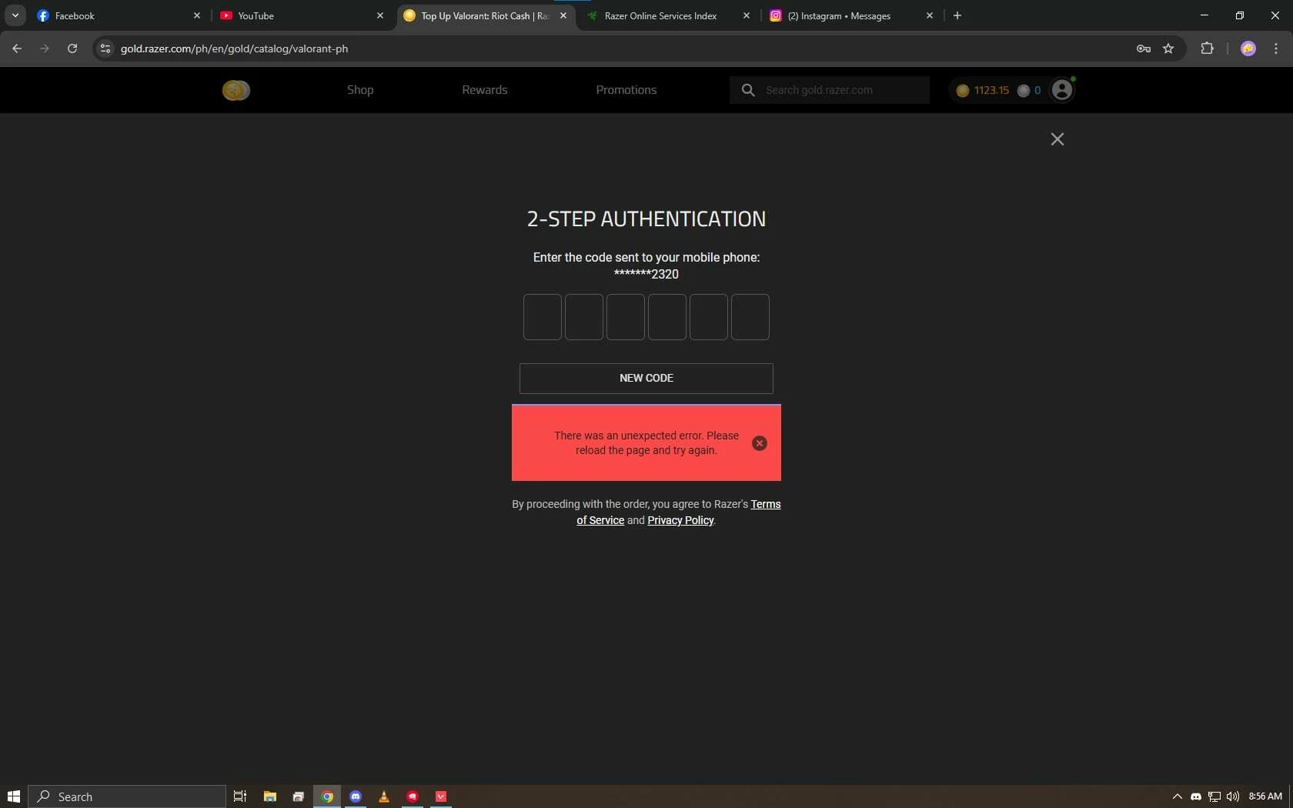Click the Discord tray icon

1195,796
